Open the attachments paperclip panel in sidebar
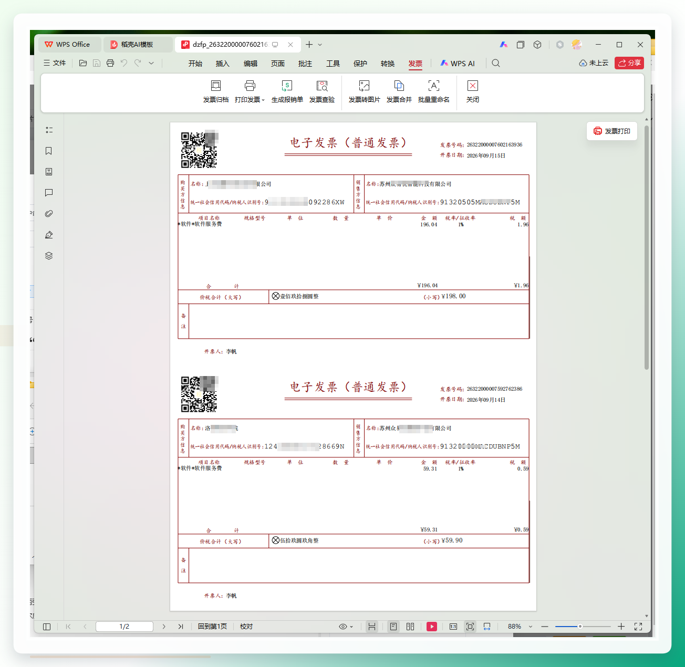 pos(49,214)
